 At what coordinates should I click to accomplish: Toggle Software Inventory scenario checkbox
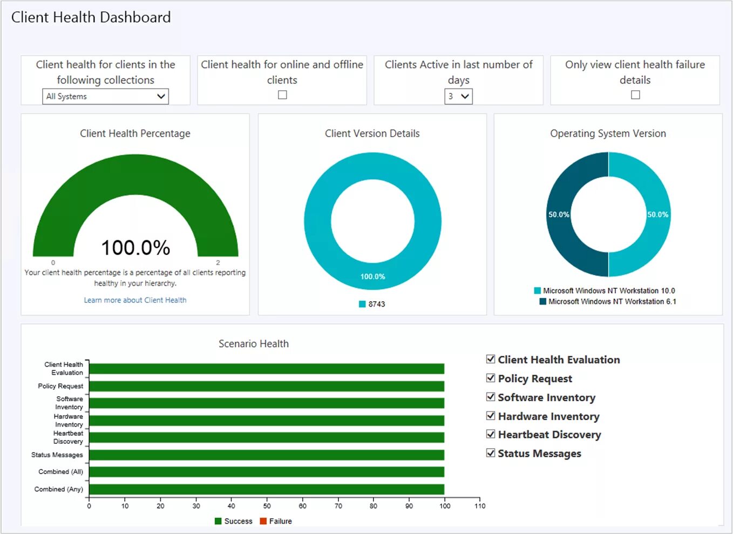click(491, 397)
